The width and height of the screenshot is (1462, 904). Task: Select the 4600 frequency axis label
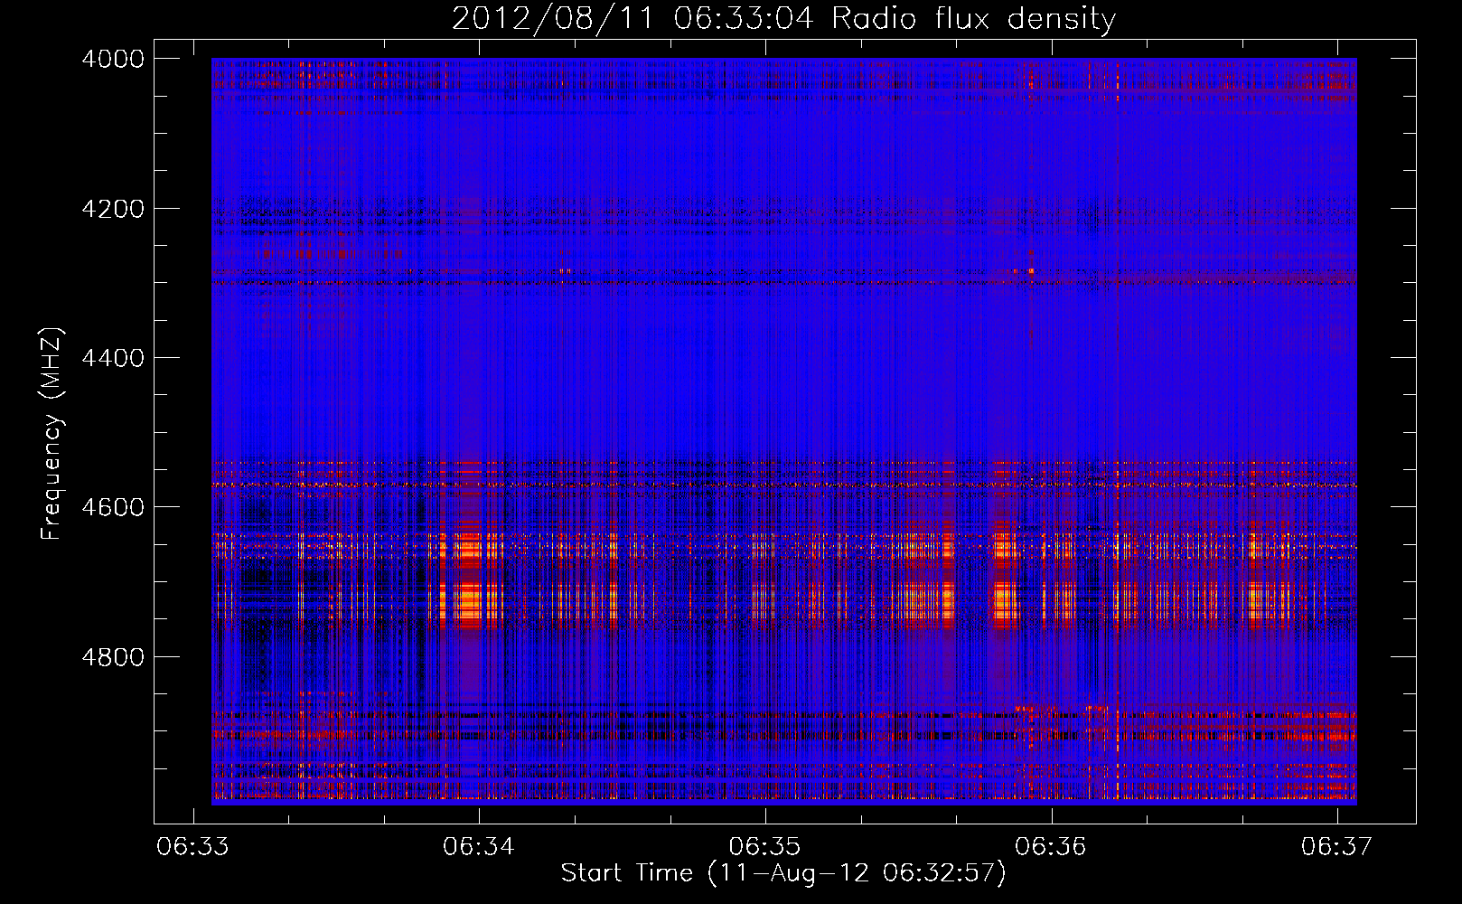click(113, 507)
